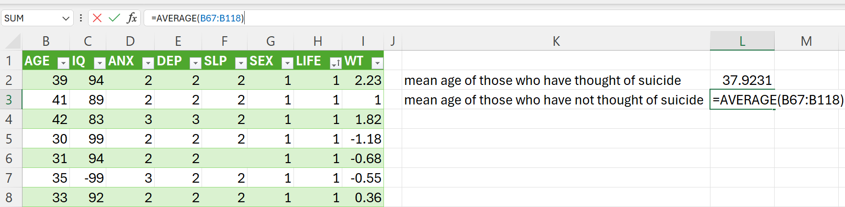Open the AGE column filter dropdown

[63, 62]
